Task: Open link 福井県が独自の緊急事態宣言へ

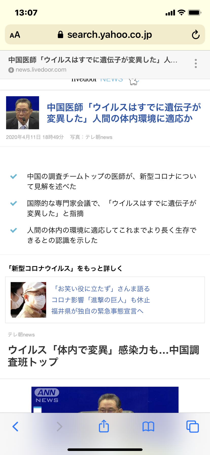Action: pyautogui.click(x=97, y=311)
